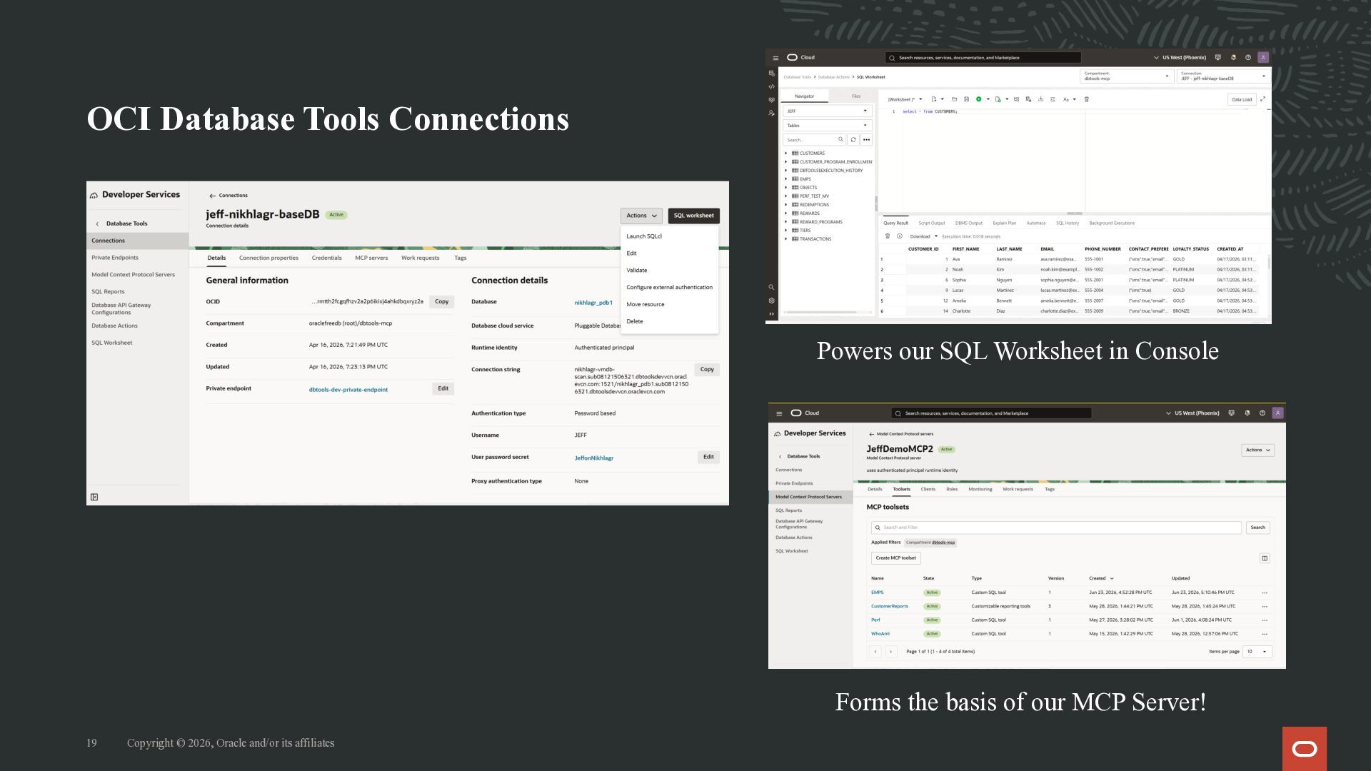Click magnifier icon in SQL Worksheet left rail
Viewport: 1371px width, 771px height.
click(771, 287)
